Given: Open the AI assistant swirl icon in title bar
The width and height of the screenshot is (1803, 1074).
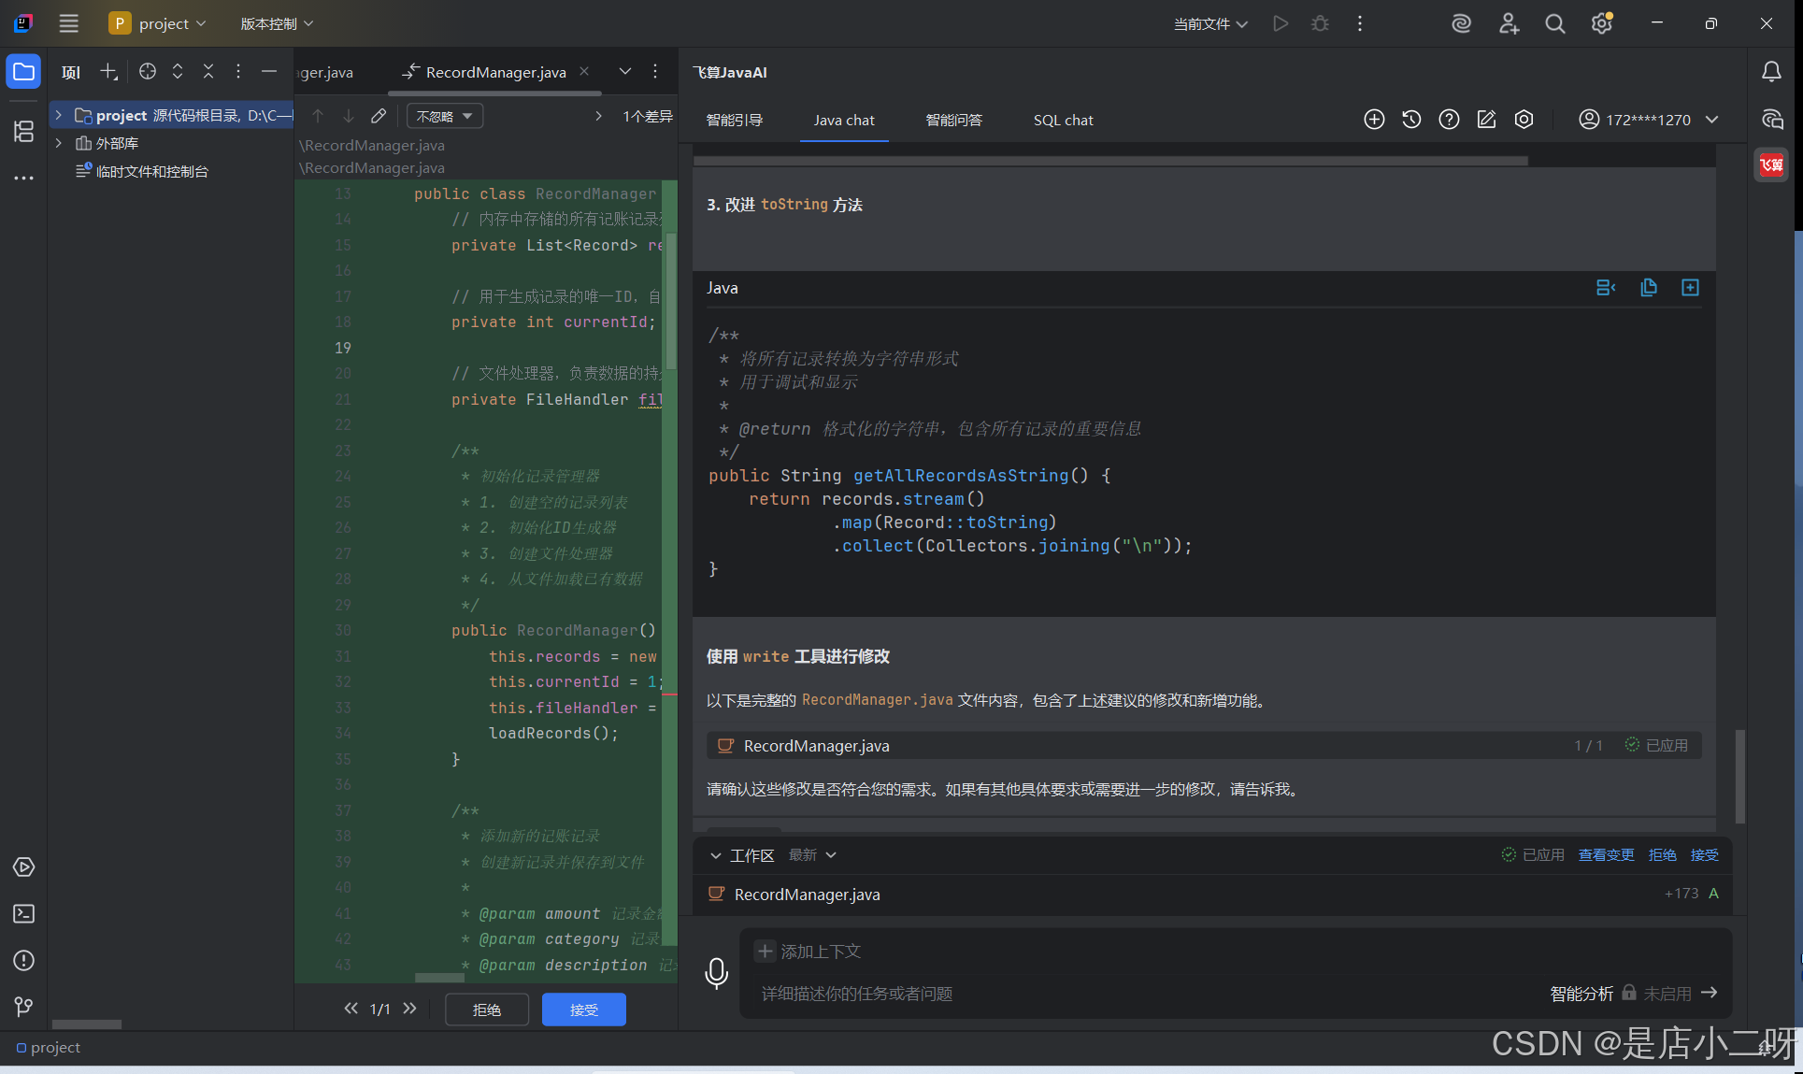Looking at the screenshot, I should tap(1461, 23).
